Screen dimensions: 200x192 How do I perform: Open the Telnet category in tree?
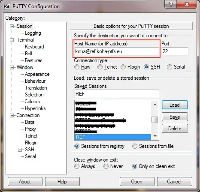pos(31,136)
